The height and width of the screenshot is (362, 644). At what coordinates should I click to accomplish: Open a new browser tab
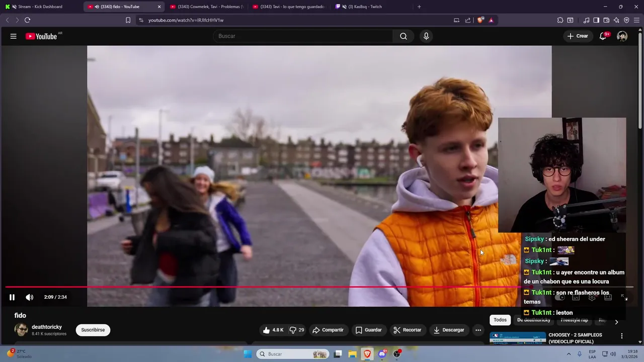coord(419,7)
